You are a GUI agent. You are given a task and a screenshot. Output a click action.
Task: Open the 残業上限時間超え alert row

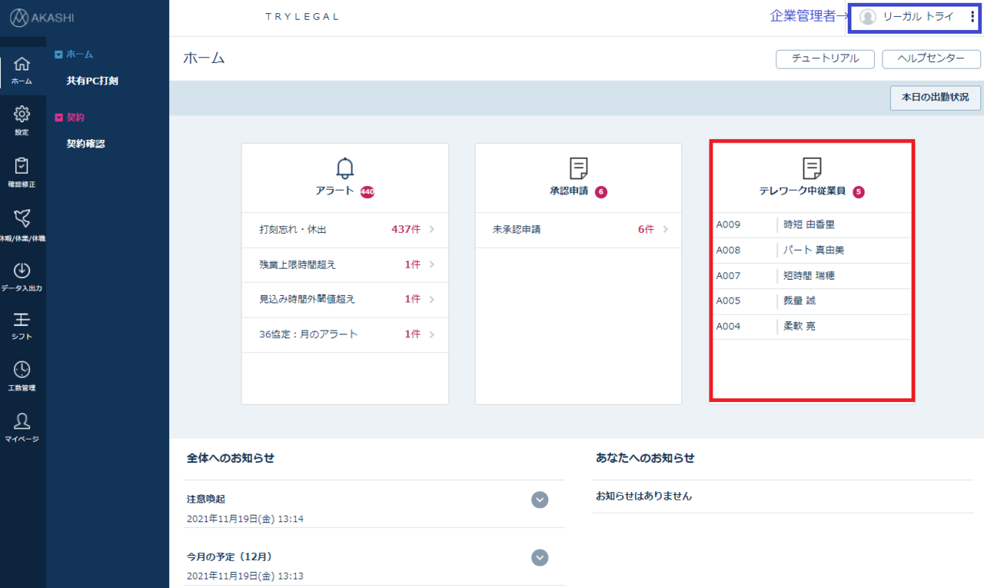(345, 264)
